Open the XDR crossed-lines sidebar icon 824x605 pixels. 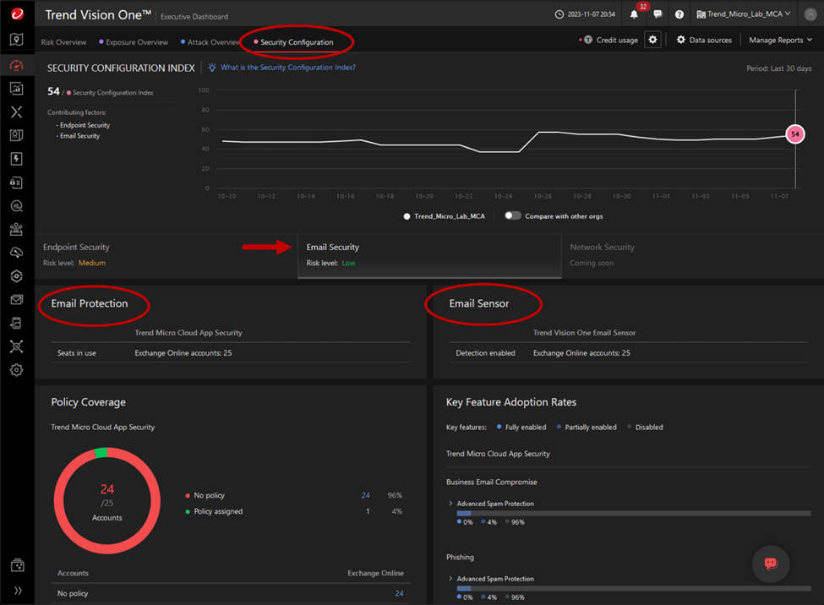click(17, 112)
